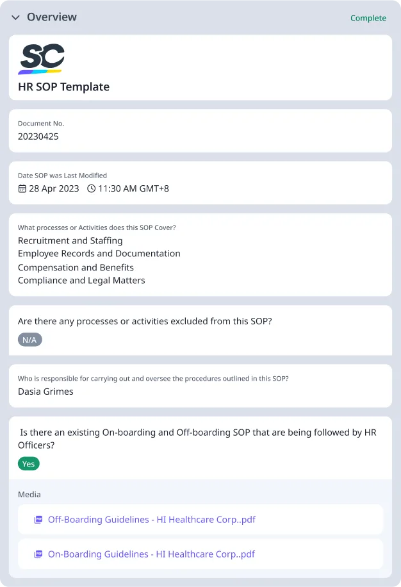Click the Complete link
The image size is (401, 587).
368,18
